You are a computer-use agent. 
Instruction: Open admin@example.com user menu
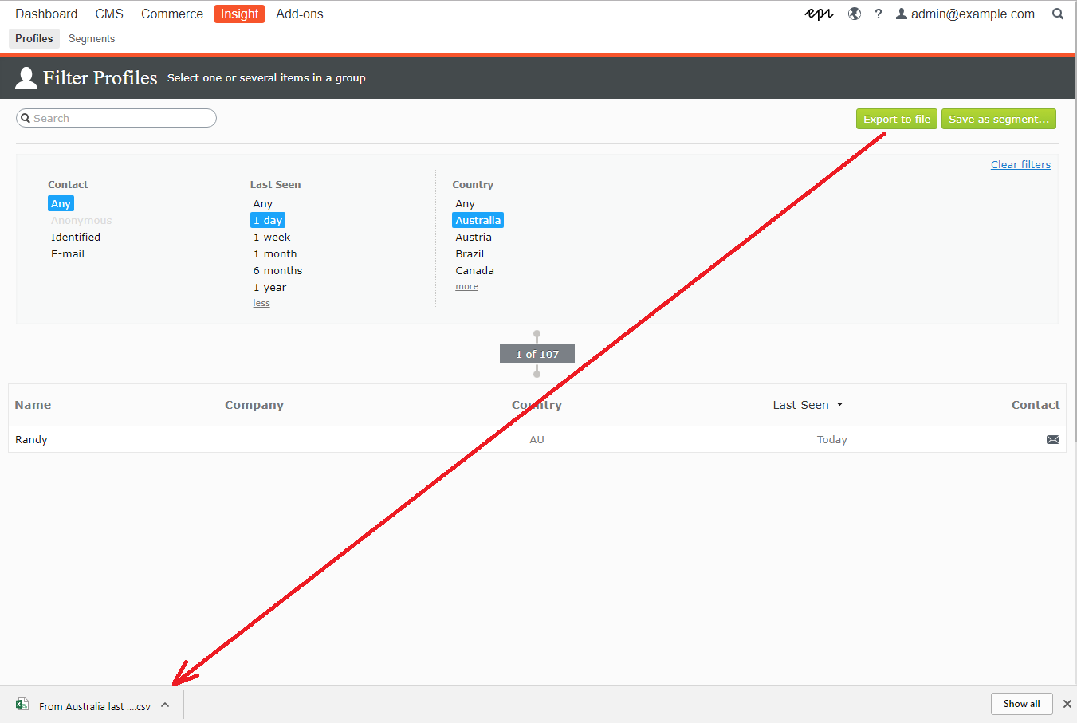click(965, 14)
